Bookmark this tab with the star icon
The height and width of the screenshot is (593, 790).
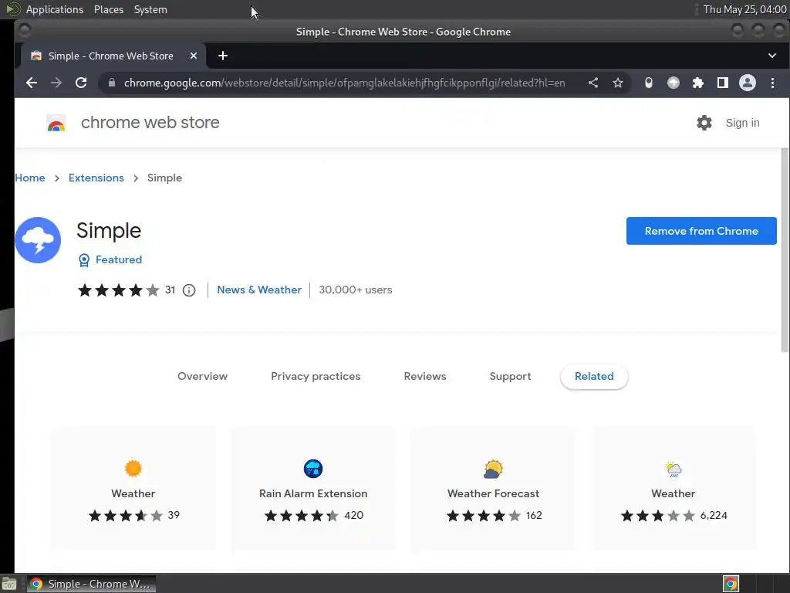[x=618, y=83]
